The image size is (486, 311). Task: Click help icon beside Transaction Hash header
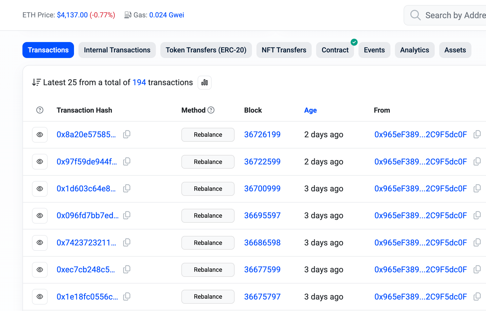coord(40,110)
